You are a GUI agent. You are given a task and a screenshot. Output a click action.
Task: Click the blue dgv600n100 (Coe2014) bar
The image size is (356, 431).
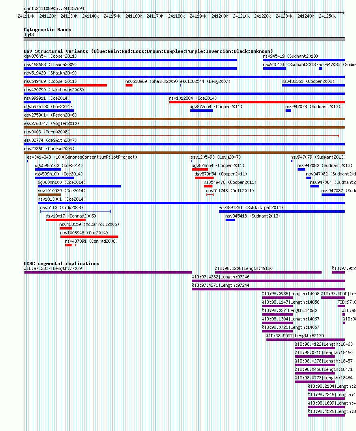coord(79,186)
